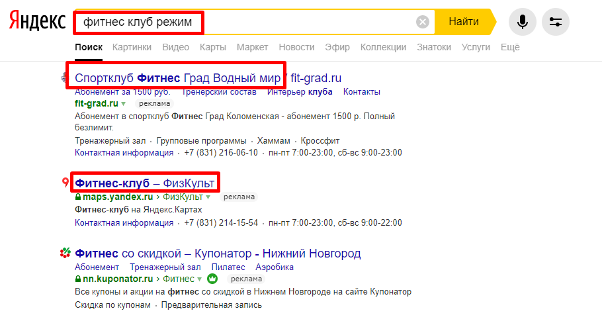Open the Яндекс logo home page
The image size is (602, 325).
37,21
